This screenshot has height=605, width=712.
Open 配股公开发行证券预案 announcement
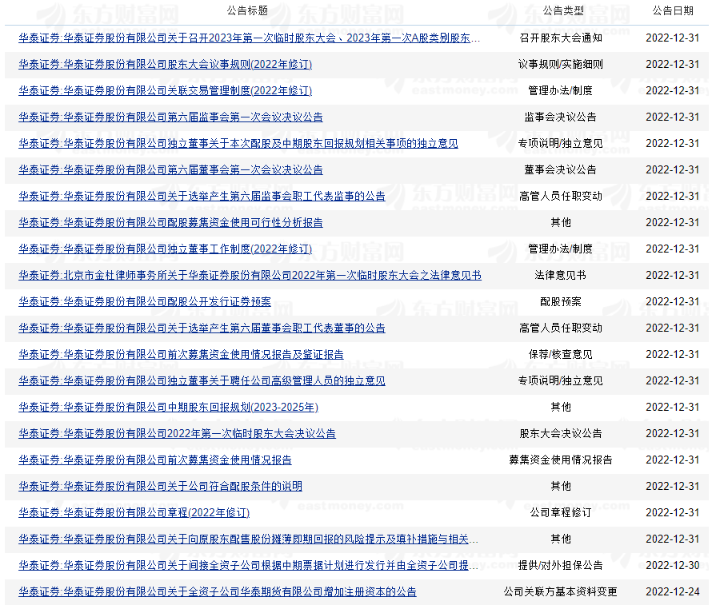pyautogui.click(x=145, y=301)
